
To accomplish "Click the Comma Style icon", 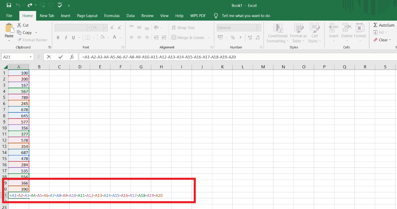I will [x=240, y=38].
